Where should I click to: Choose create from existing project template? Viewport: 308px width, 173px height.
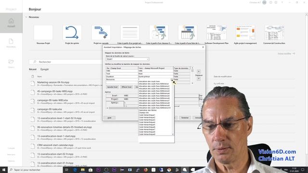(130, 33)
